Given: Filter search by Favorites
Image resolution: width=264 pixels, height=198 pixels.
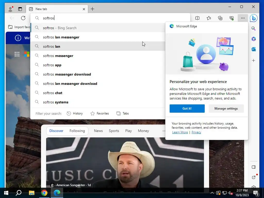Looking at the screenshot, I should coord(100,113).
